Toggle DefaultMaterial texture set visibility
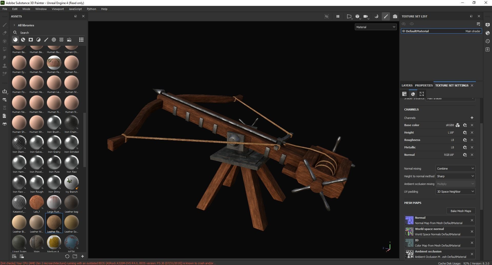The image size is (492, 265). tap(404, 31)
